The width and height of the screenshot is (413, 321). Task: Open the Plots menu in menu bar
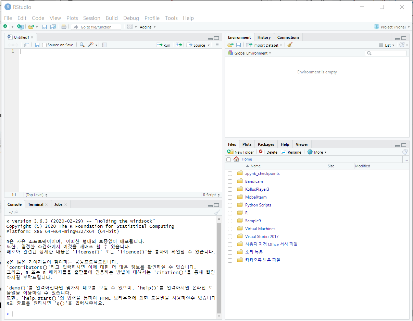point(72,18)
